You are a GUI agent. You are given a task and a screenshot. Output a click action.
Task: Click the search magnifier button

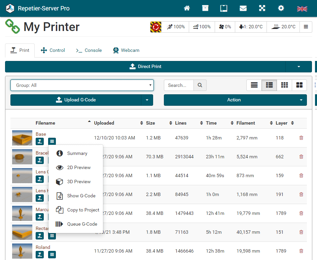200,85
